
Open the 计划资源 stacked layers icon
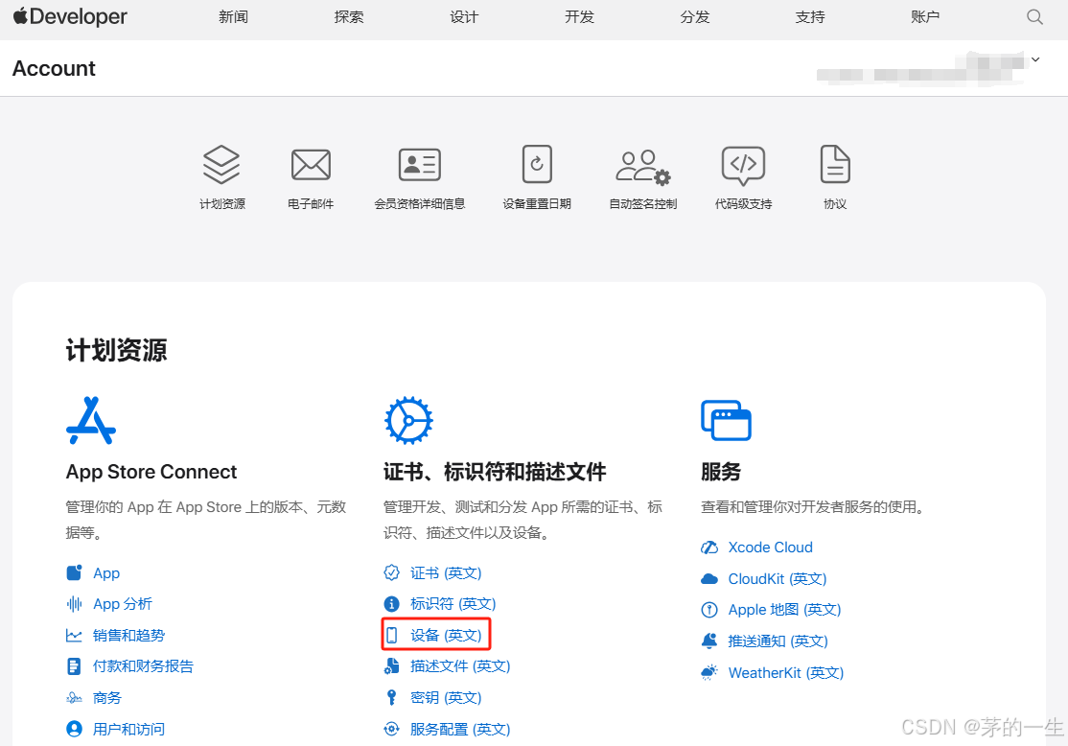221,164
